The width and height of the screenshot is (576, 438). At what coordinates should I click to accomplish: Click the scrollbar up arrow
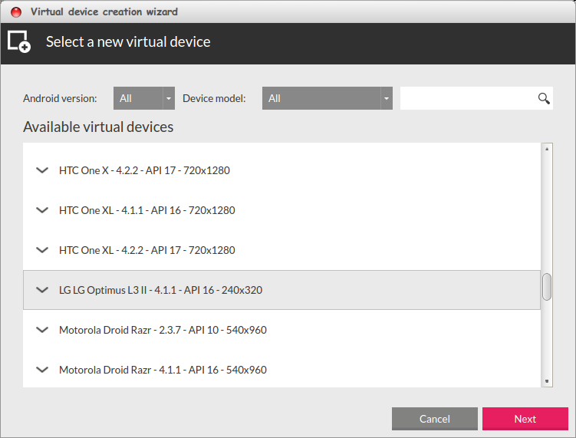click(547, 149)
